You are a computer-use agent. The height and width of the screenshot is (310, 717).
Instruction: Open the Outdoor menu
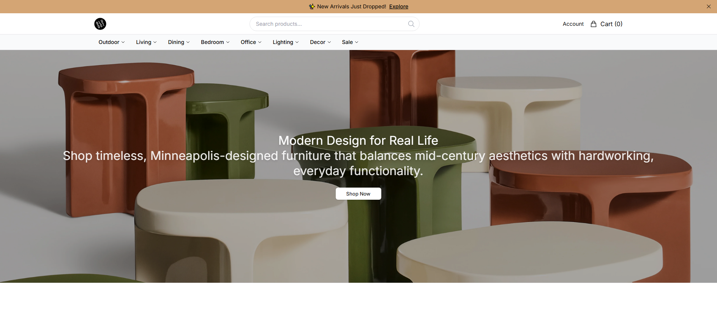click(x=112, y=42)
